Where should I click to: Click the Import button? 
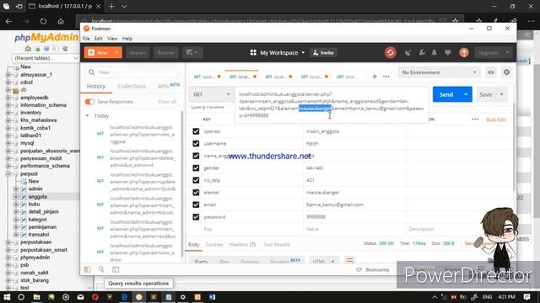(x=138, y=52)
